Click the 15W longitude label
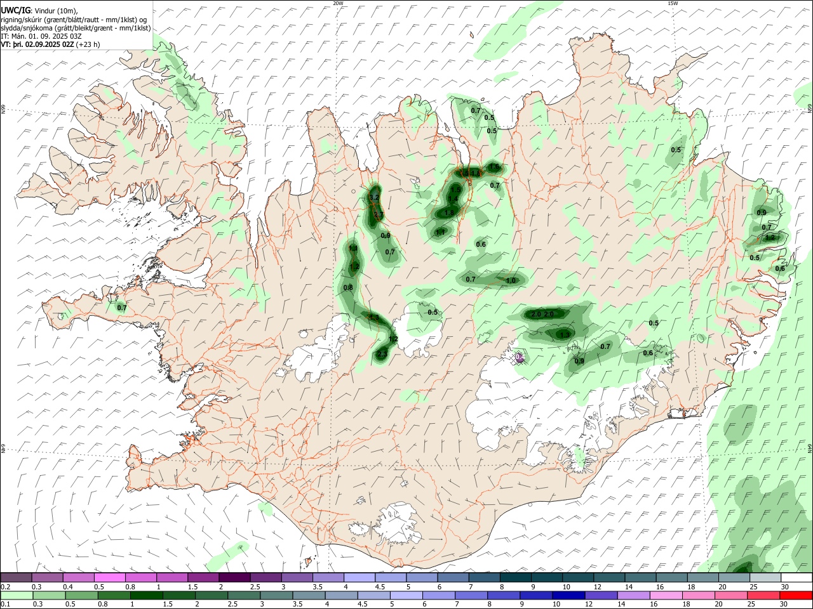The width and height of the screenshot is (813, 609). click(673, 3)
